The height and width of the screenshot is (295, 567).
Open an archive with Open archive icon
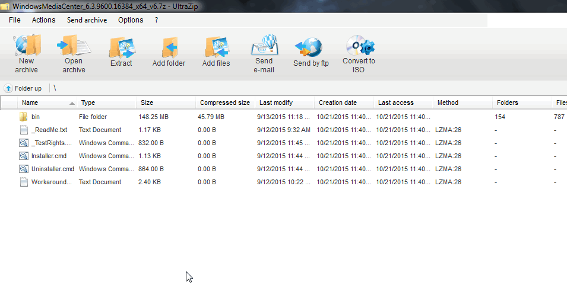(x=74, y=45)
